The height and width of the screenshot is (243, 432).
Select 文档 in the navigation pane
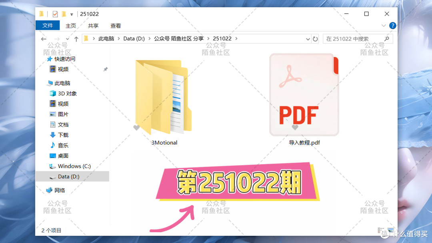pos(63,125)
